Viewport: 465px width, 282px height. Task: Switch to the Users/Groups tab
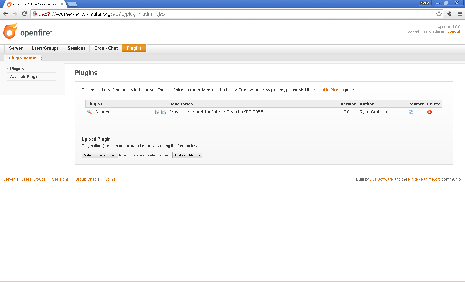[45, 48]
